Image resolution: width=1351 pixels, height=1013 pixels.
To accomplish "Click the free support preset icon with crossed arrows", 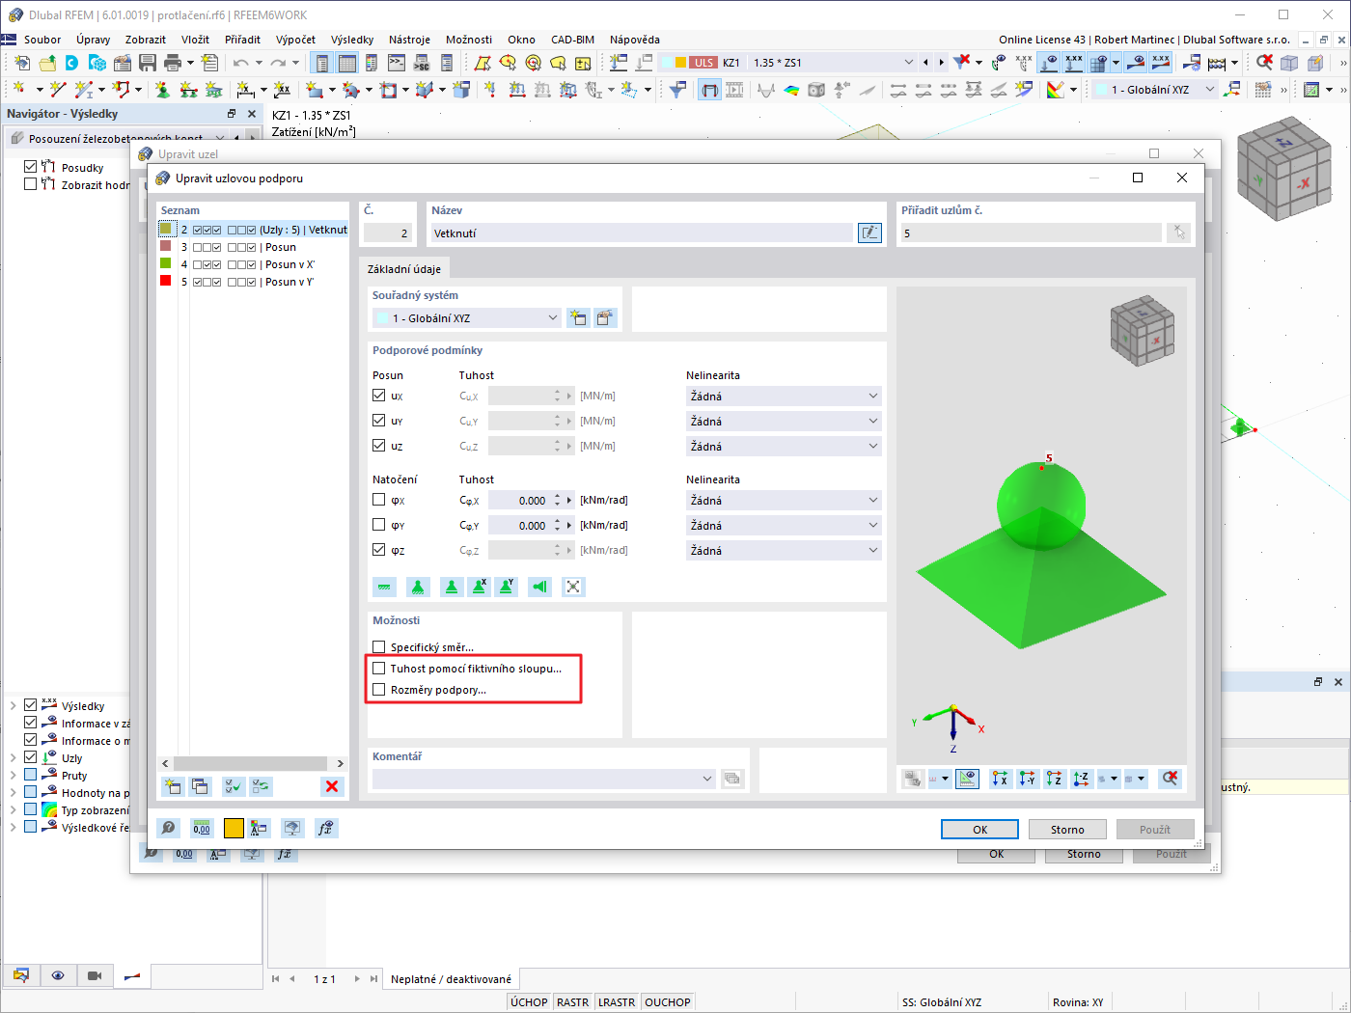I will 573,587.
